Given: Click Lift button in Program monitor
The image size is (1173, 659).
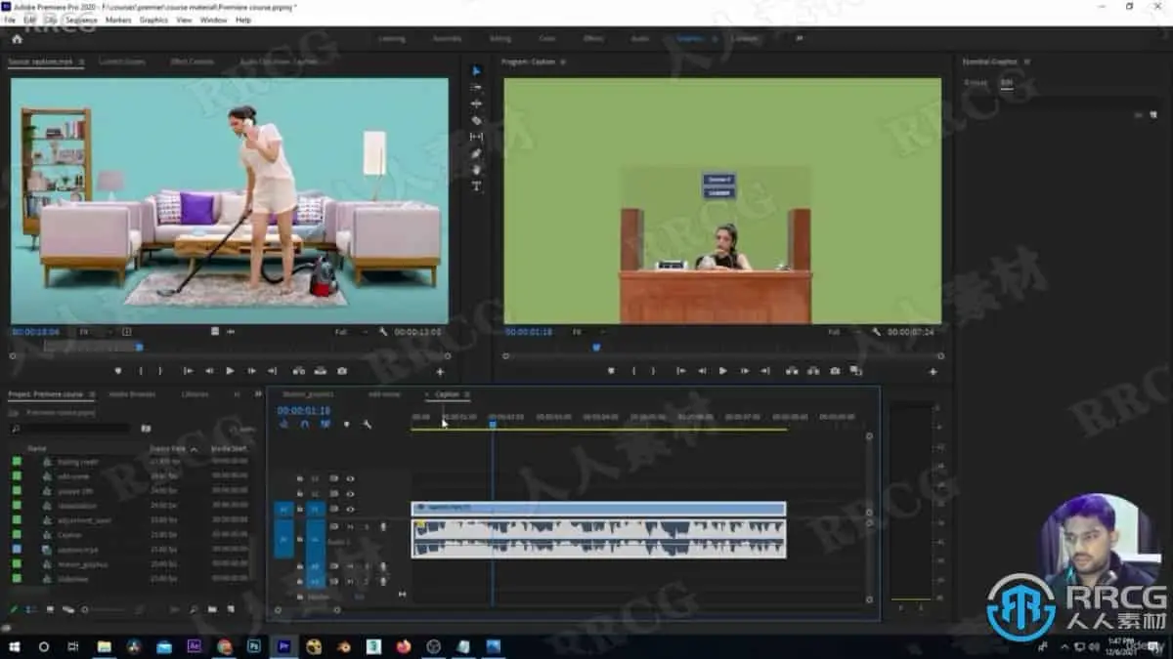Looking at the screenshot, I should coord(792,371).
